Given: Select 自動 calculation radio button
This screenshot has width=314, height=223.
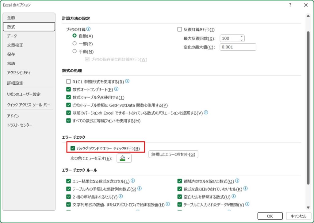Looking at the screenshot, I should pyautogui.click(x=75, y=36).
